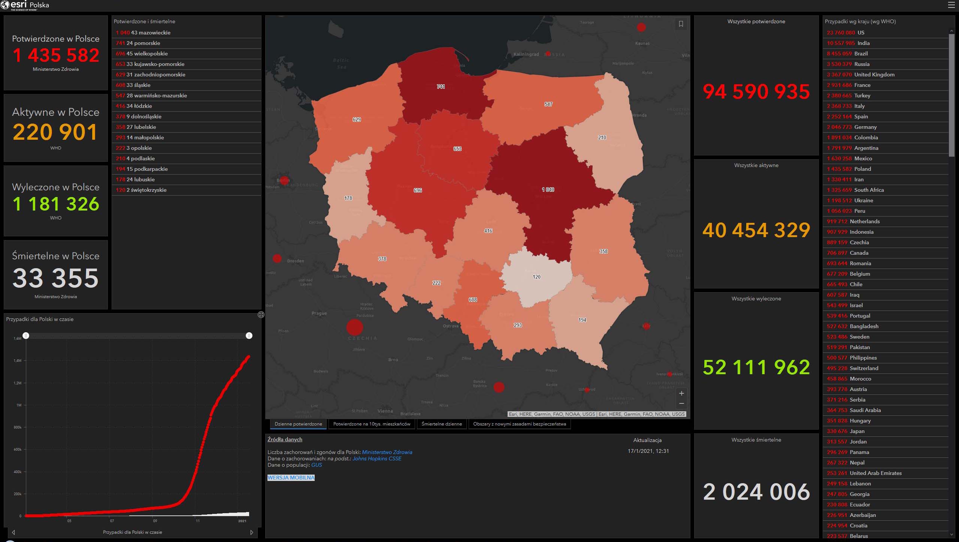Screen dimensions: 959x542
Task: Open the Johns Hopkins CSSE link
Action: pyautogui.click(x=376, y=458)
